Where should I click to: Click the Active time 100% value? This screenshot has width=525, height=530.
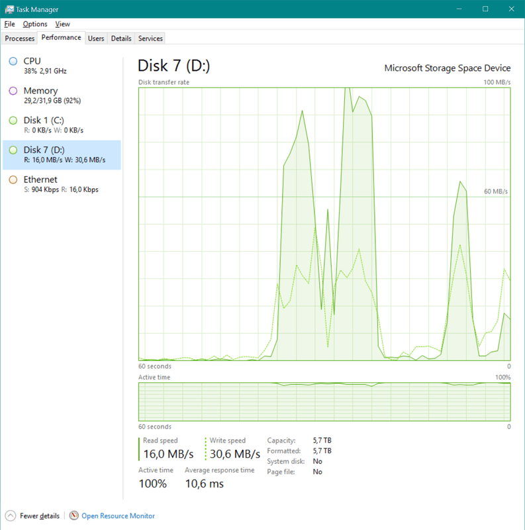[153, 484]
